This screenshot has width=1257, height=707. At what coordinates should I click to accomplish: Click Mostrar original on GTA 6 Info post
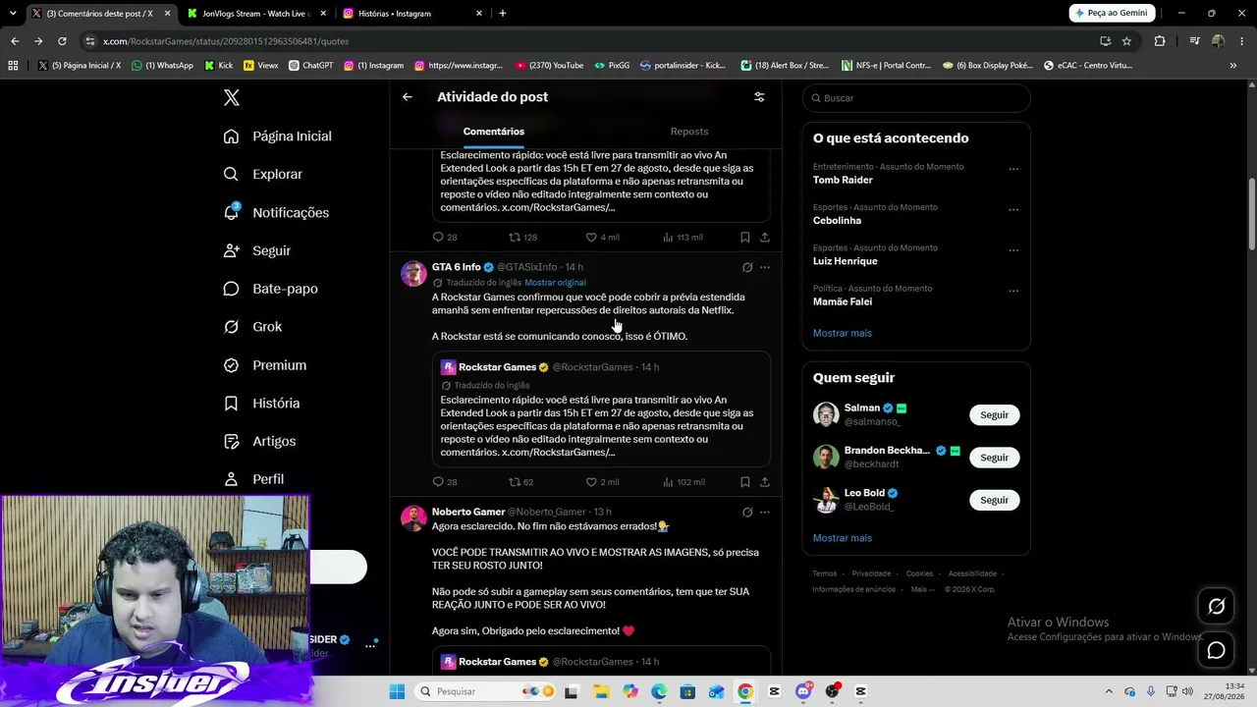555,283
